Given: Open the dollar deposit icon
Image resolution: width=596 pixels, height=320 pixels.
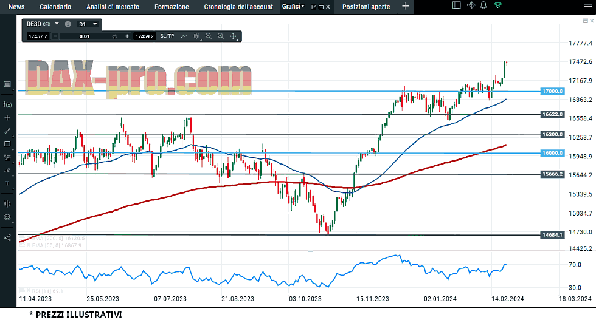Looking at the screenshot, I should tap(471, 5).
